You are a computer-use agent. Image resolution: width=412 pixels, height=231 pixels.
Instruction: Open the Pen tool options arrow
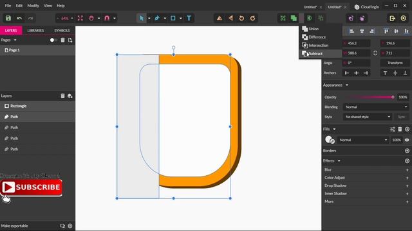(x=165, y=19)
